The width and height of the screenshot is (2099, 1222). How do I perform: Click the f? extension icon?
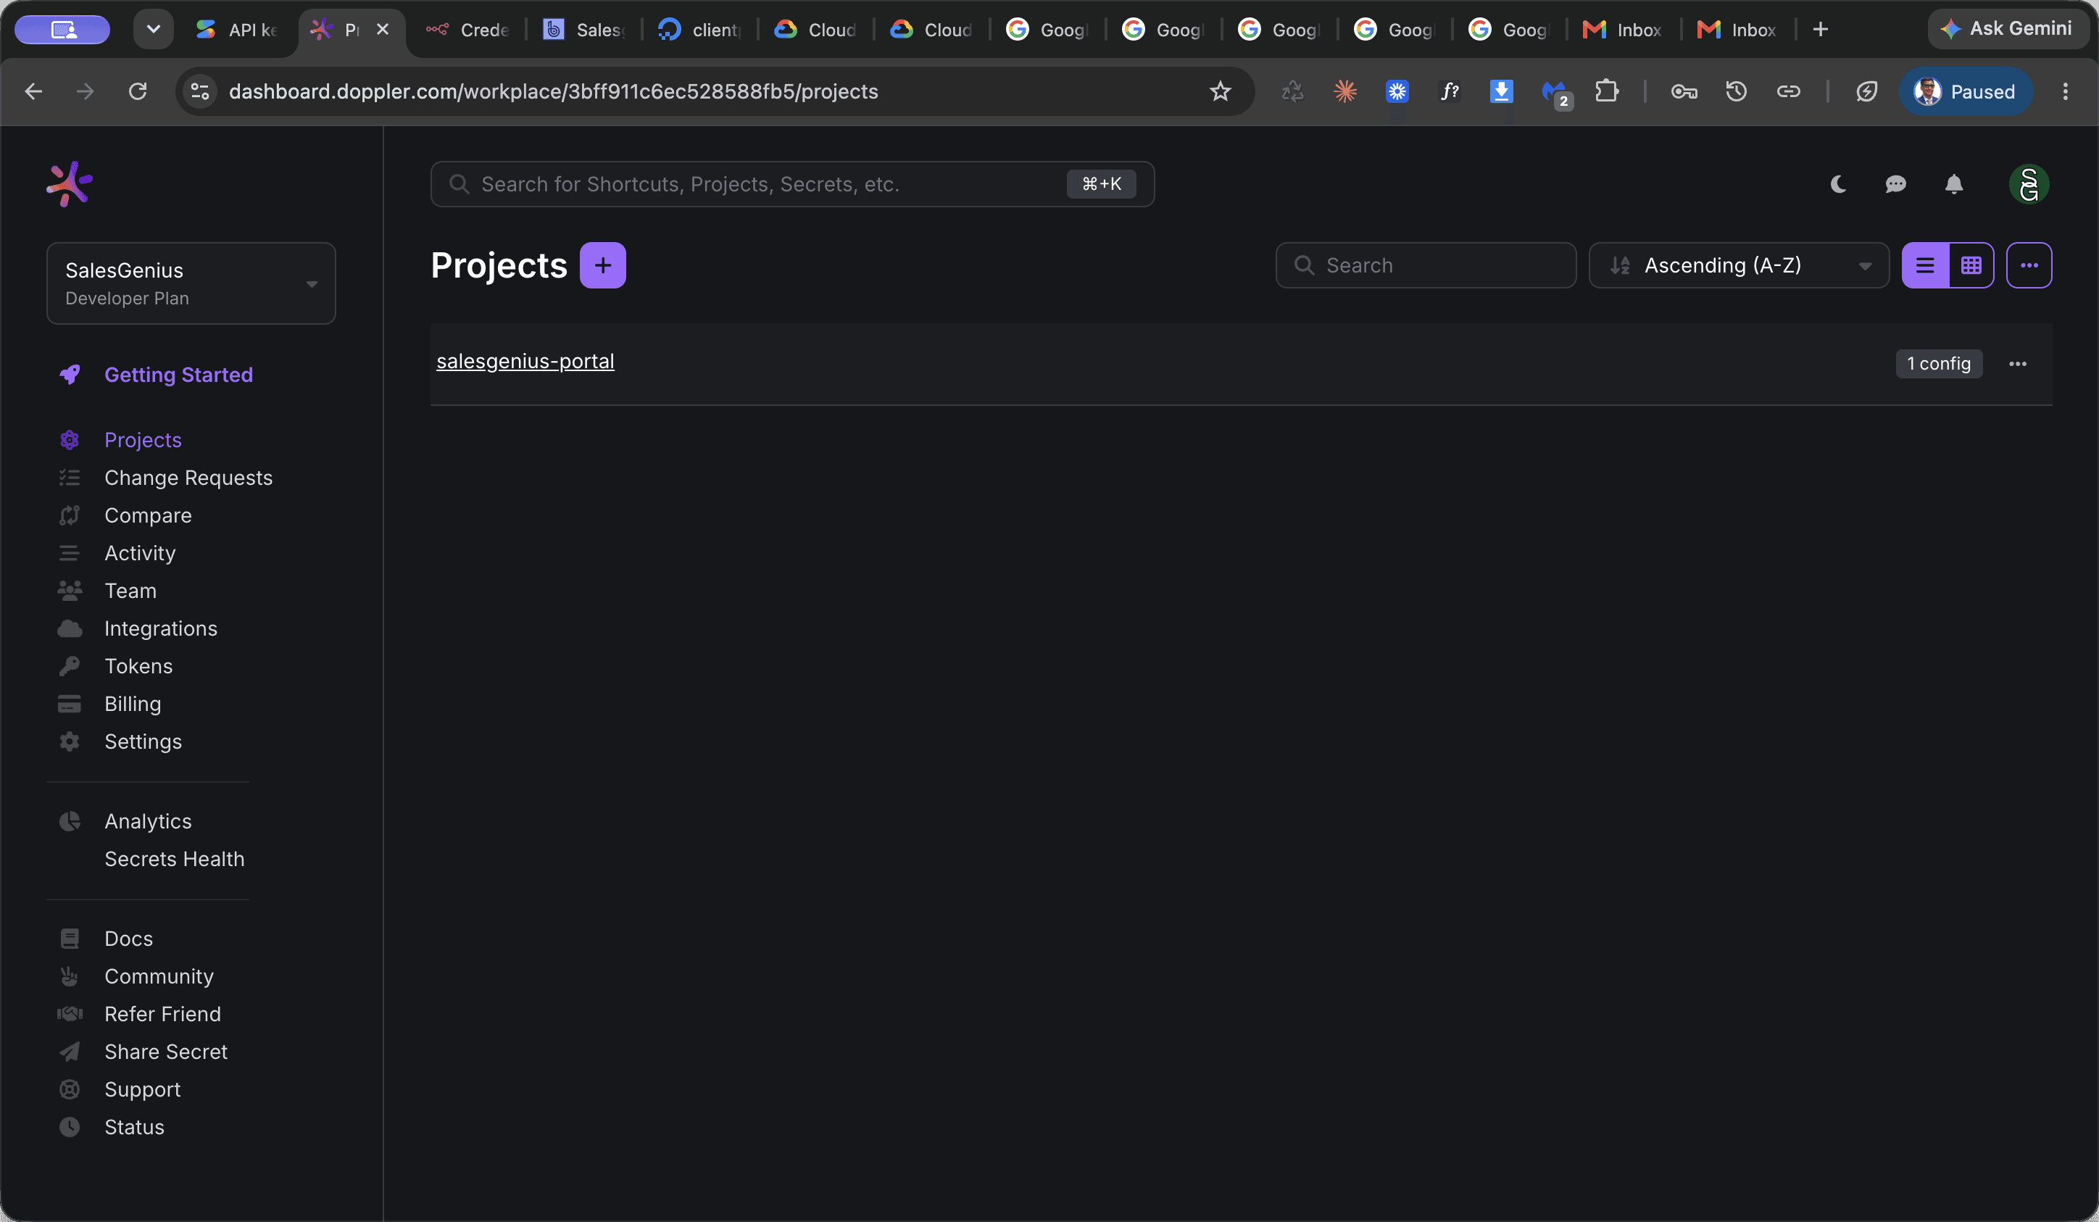[x=1450, y=91]
